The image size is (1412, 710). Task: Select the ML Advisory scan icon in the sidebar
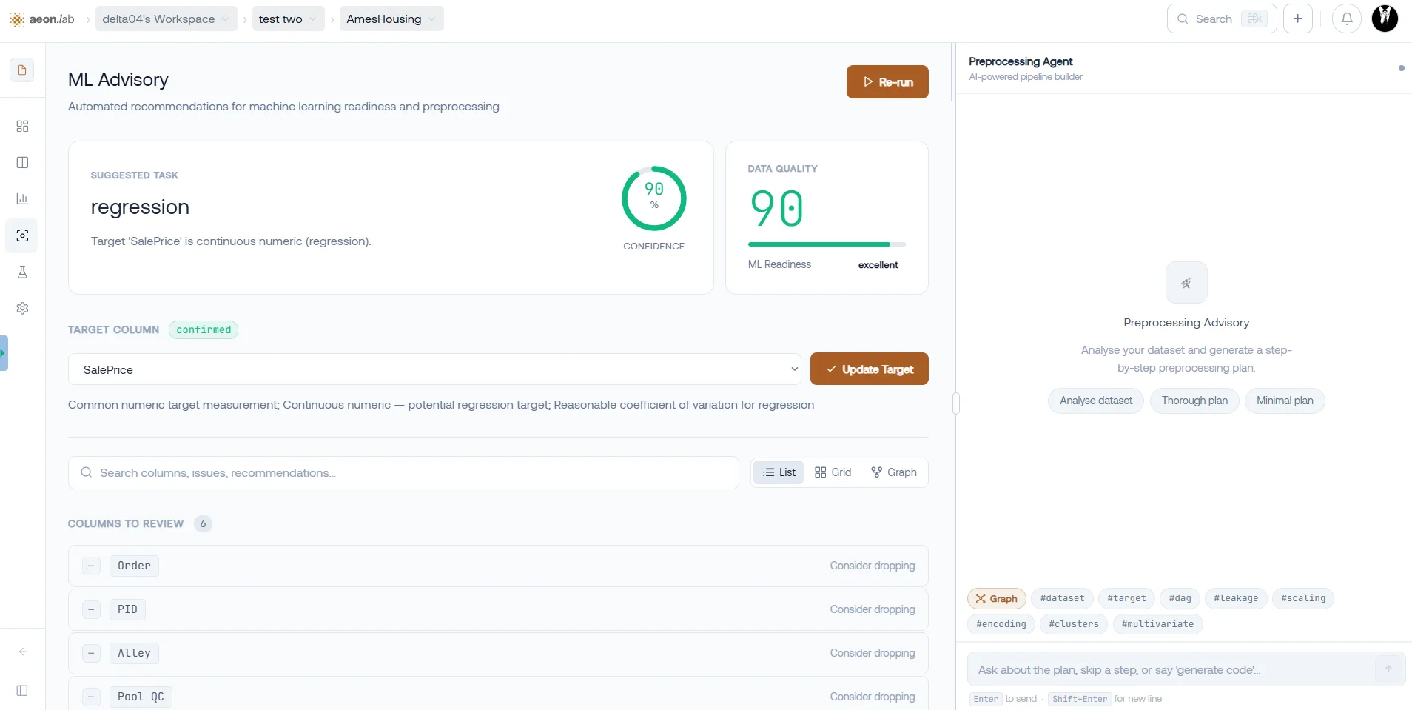pyautogui.click(x=22, y=236)
